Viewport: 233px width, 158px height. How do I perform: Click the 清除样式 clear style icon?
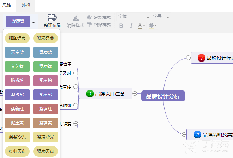pos(76,18)
